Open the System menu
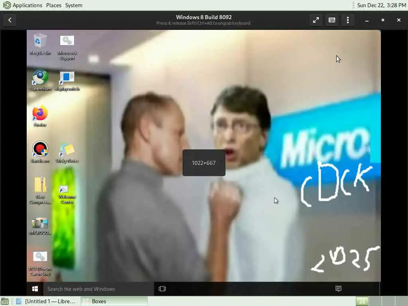 tap(74, 5)
